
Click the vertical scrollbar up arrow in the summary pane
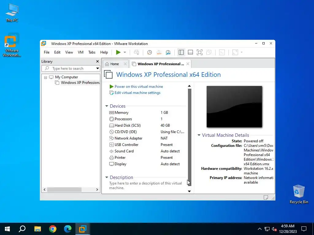189,86
